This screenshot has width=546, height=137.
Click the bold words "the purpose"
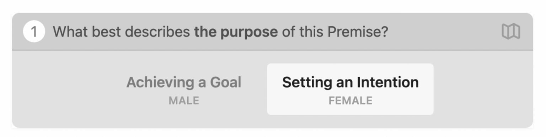(x=236, y=32)
